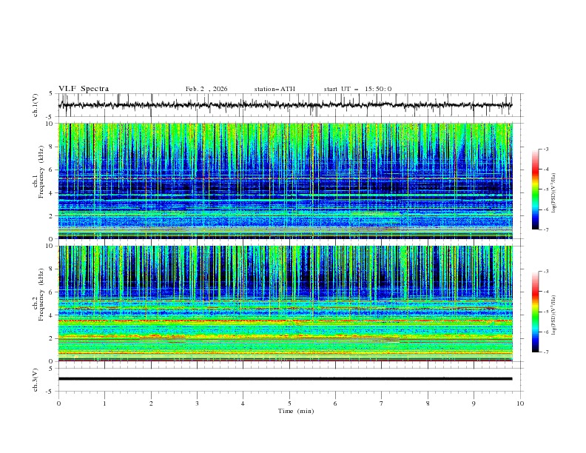Click the 10 minute tick label on time axis
The image size is (586, 453).
520,403
